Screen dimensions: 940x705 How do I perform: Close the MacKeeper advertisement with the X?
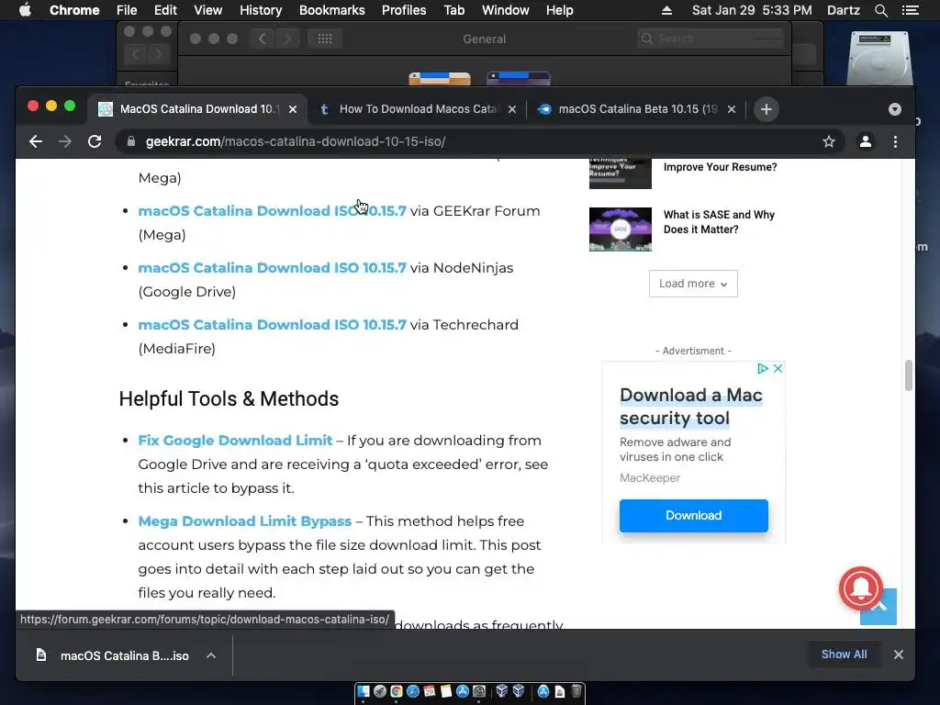coord(778,369)
